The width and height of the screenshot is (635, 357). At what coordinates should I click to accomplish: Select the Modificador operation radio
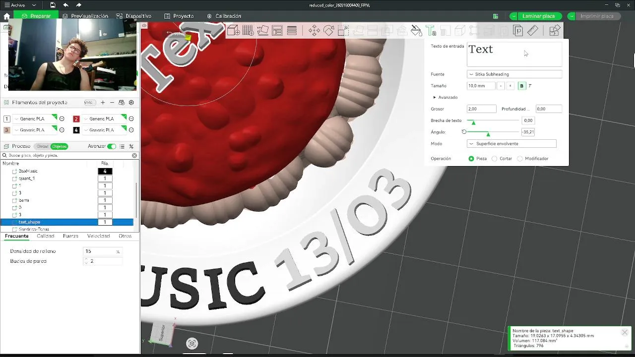click(x=520, y=159)
